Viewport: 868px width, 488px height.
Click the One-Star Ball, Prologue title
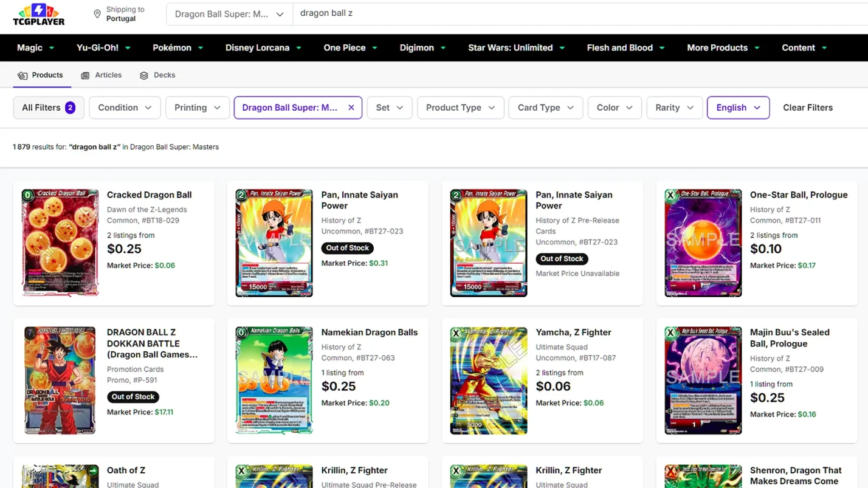click(799, 195)
